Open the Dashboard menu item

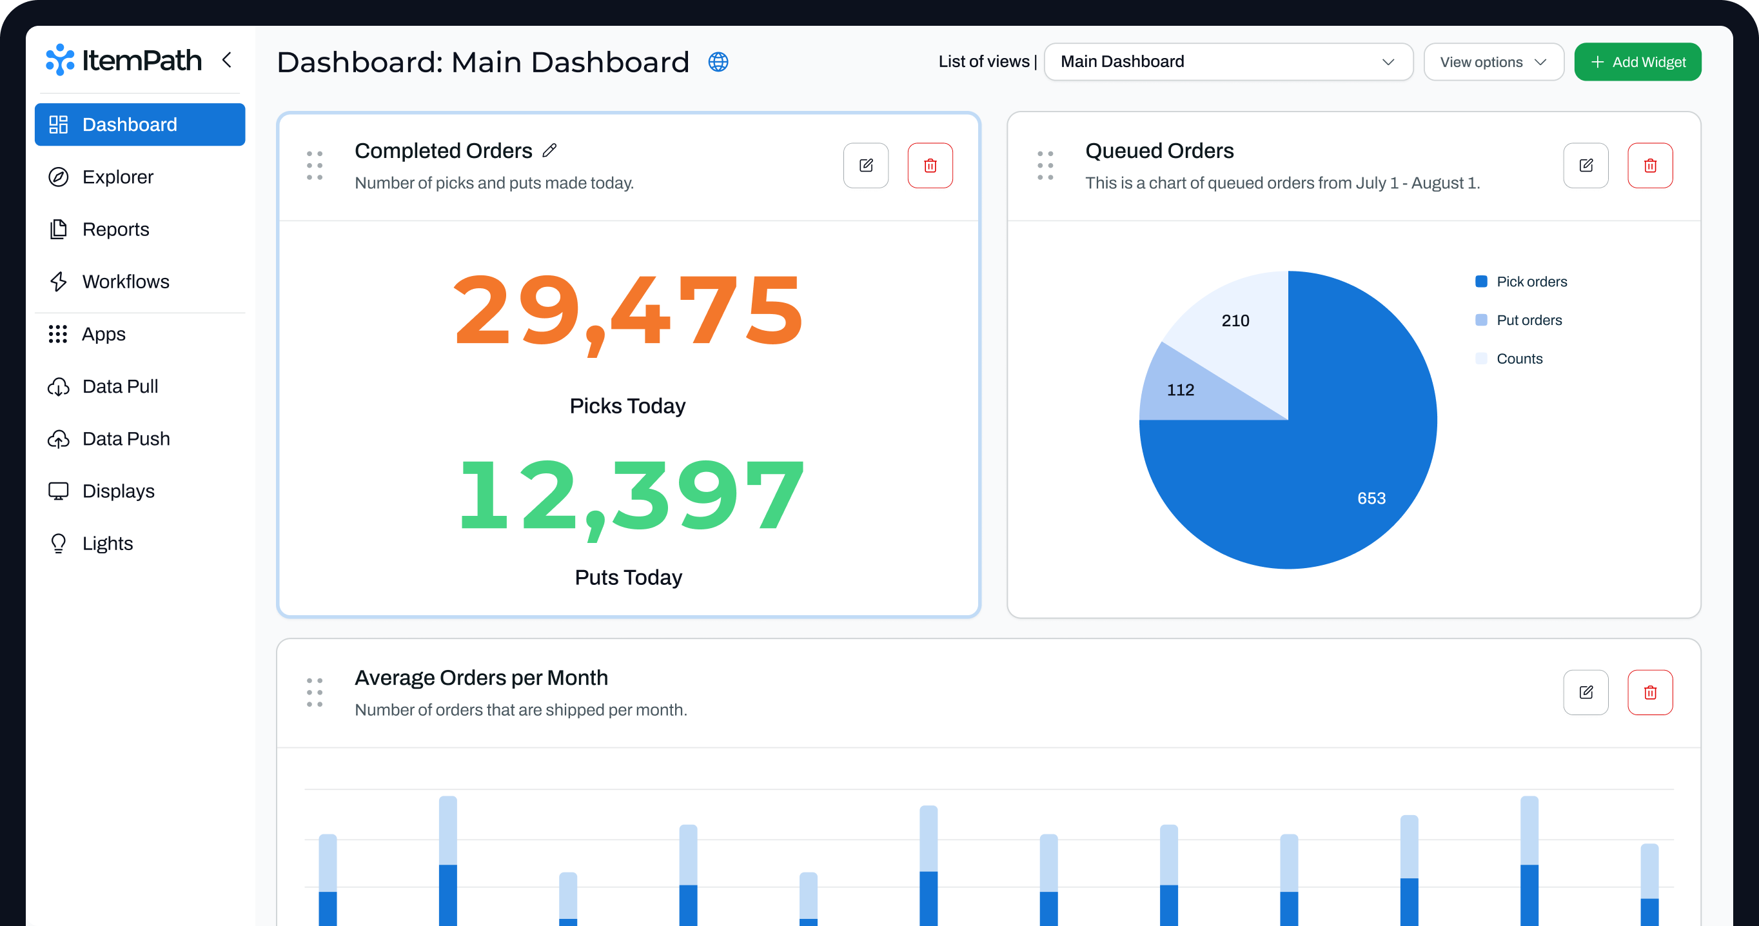point(140,124)
